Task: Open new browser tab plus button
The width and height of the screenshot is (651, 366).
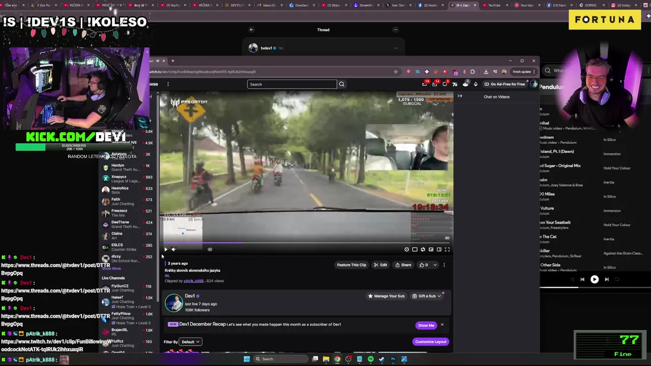Action: click(172, 61)
